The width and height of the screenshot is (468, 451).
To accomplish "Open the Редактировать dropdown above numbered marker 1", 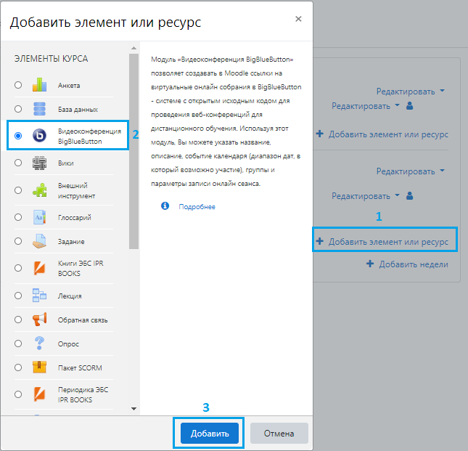I will (x=366, y=195).
